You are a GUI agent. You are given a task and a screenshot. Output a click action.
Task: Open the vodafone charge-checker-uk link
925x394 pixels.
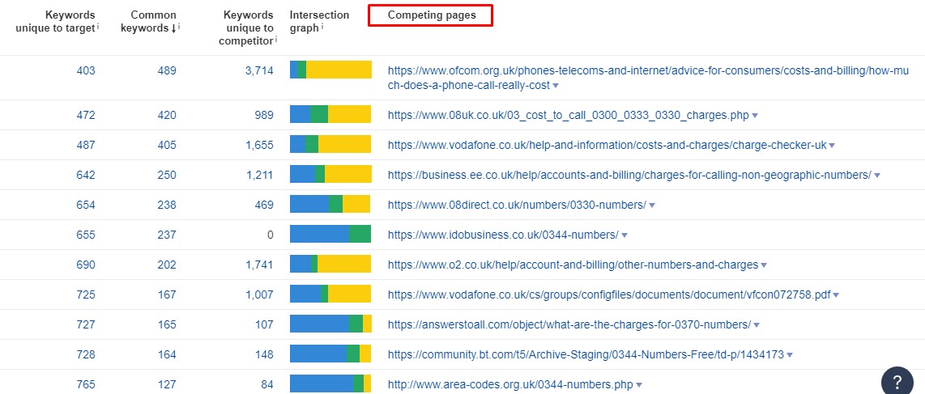tap(607, 145)
